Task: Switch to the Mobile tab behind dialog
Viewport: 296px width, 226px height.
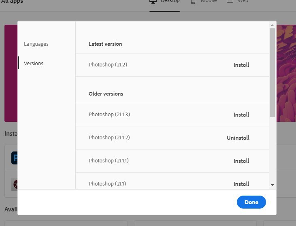Action: point(204,2)
